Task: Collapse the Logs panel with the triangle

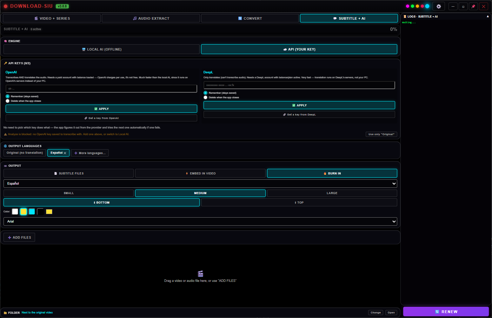Action: [x=487, y=16]
